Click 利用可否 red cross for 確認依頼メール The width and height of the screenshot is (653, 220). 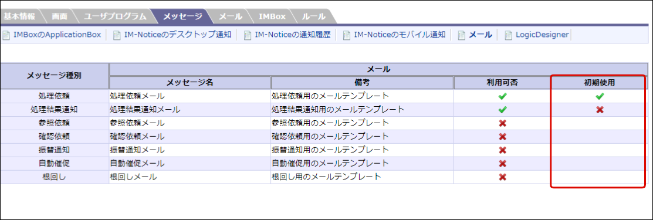(502, 137)
